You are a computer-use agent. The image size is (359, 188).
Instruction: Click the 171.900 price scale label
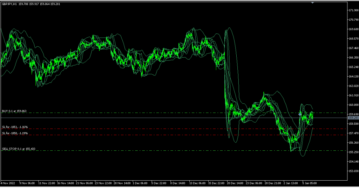(353, 10)
